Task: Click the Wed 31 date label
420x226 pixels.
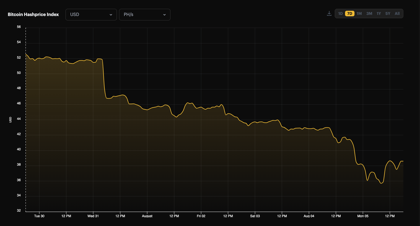Action: pos(93,216)
